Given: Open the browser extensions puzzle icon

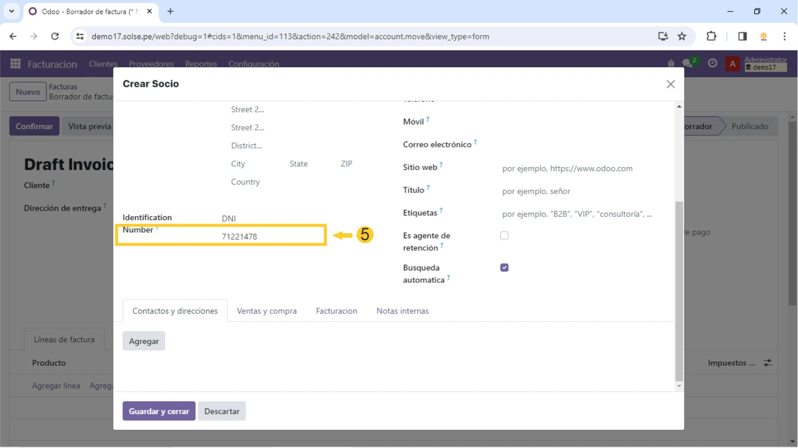Looking at the screenshot, I should click(x=711, y=36).
